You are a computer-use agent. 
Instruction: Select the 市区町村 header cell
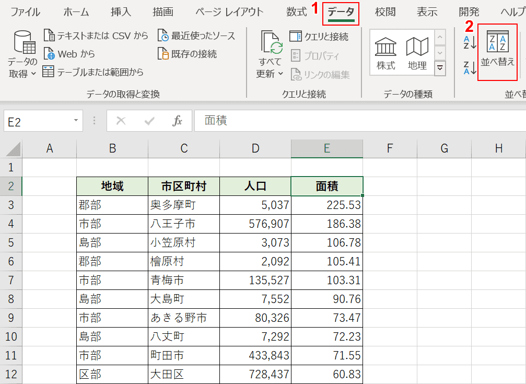click(x=184, y=187)
